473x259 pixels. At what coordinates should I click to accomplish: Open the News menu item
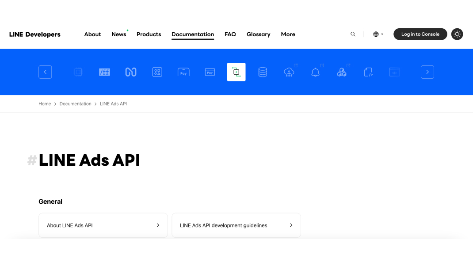[119, 34]
